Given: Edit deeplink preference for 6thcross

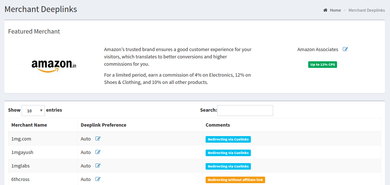Looking at the screenshot, I should (x=98, y=179).
